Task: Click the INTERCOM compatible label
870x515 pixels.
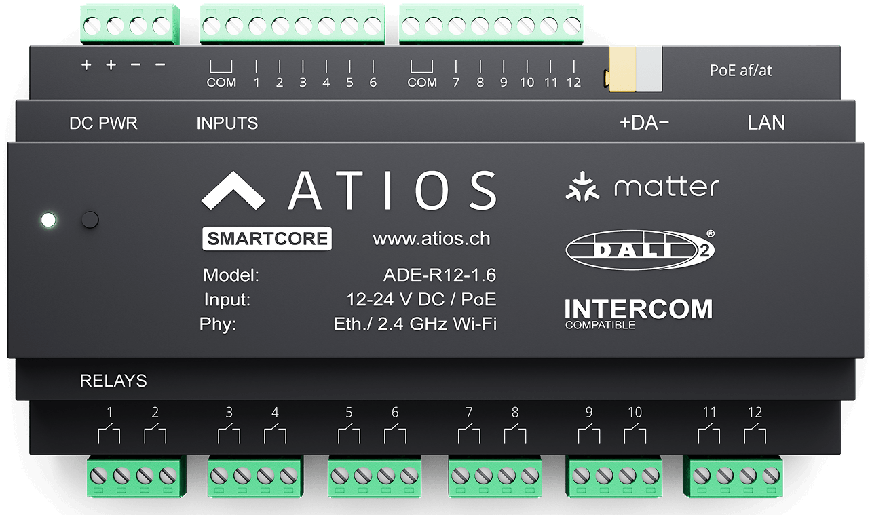Action: pyautogui.click(x=639, y=313)
